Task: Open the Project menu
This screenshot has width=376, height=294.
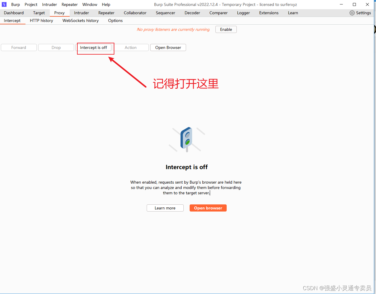Action: point(31,4)
